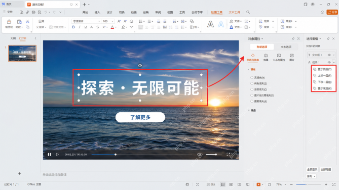
Task: Switch to the Text Tools tab
Action: click(234, 12)
